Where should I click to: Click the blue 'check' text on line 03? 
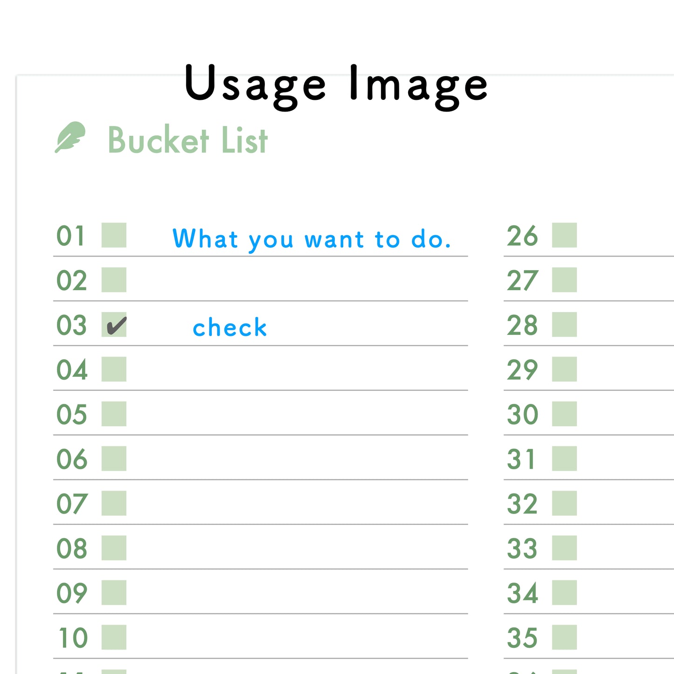229,327
